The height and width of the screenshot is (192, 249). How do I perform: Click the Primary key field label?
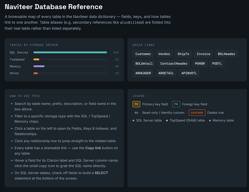tap(155, 104)
